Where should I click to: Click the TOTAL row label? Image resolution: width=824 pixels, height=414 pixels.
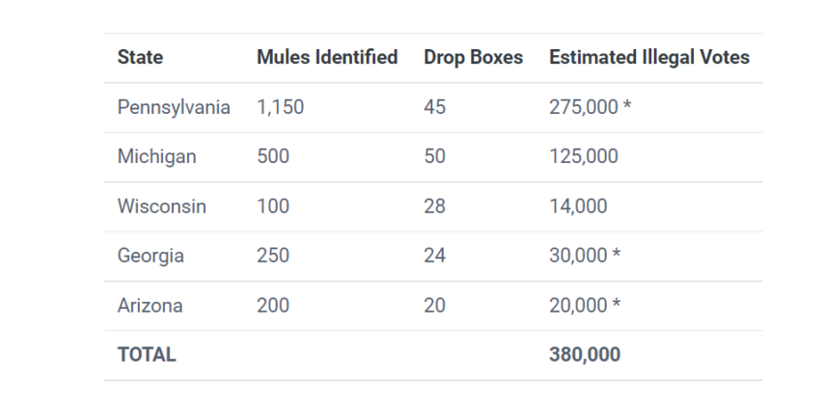point(147,354)
